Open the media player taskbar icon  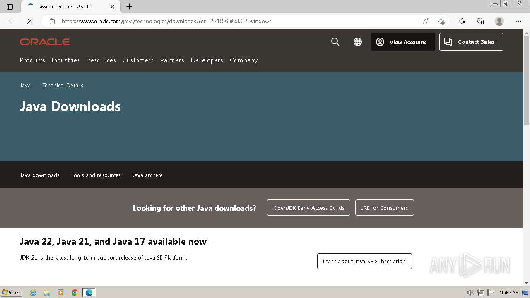pyautogui.click(x=61, y=293)
